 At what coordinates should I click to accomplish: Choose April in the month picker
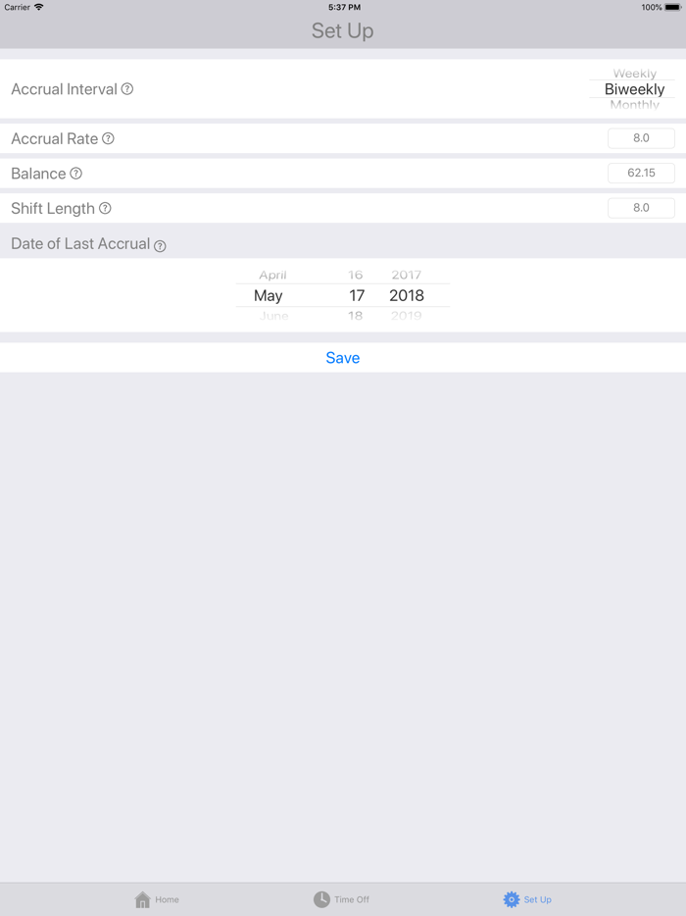point(272,276)
